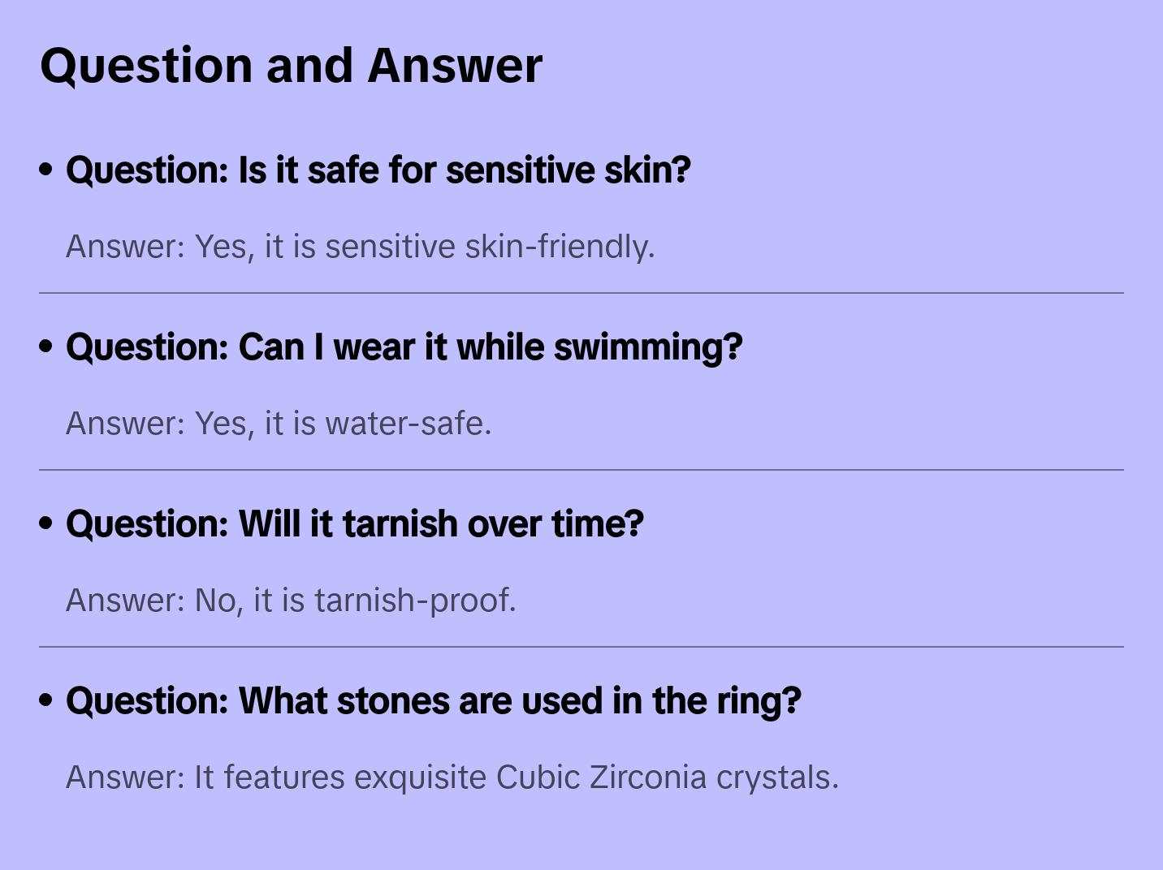Select the sensitive skin question

tap(378, 170)
